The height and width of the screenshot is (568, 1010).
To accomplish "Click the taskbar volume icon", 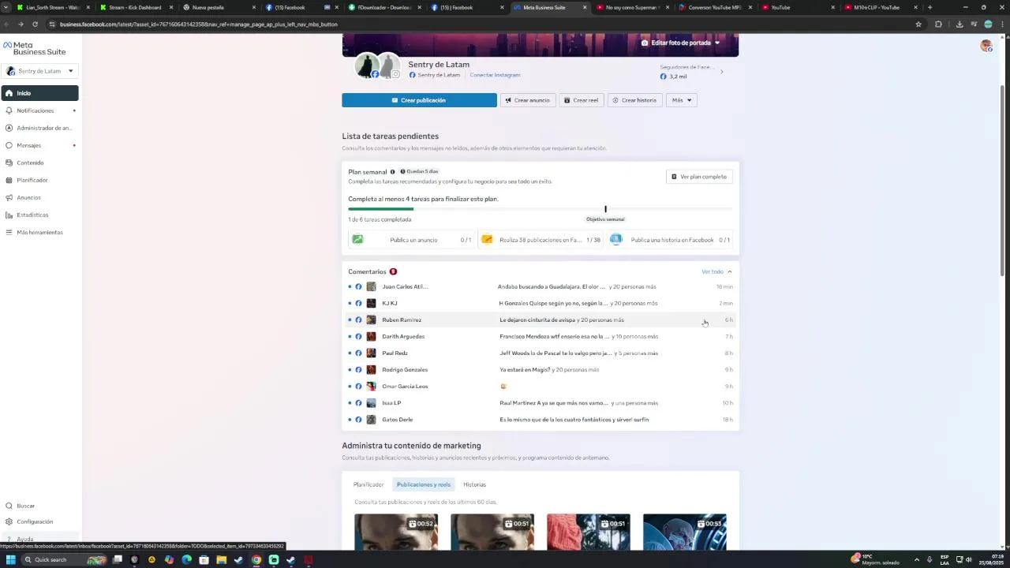I will (x=969, y=559).
